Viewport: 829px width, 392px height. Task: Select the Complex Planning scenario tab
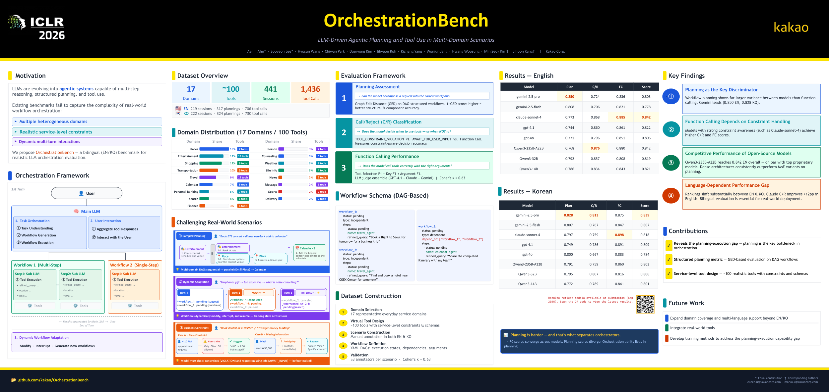pos(194,236)
